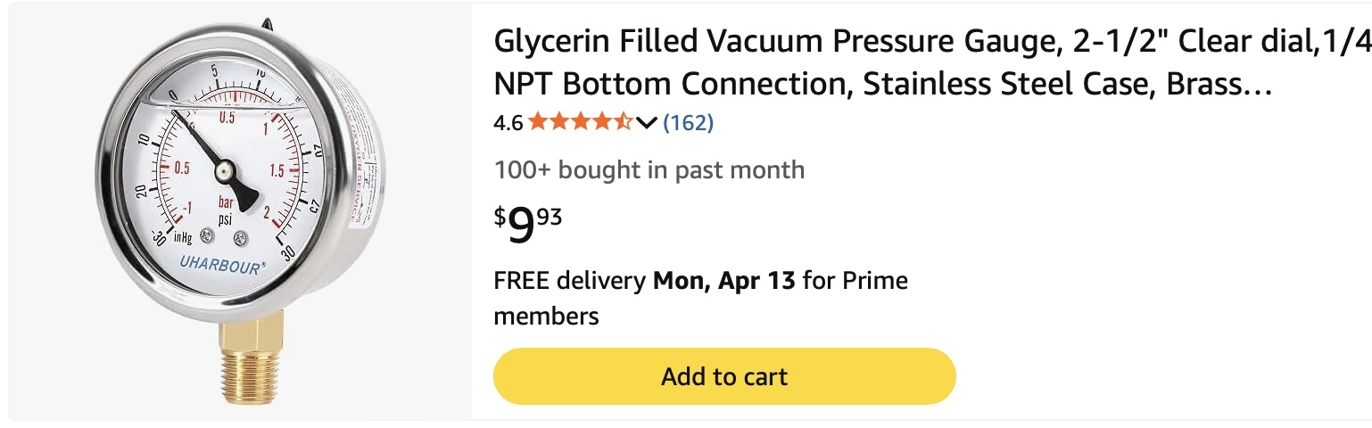The image size is (1372, 428).
Task: Click the yellow Add to cart button
Action: pos(723,376)
